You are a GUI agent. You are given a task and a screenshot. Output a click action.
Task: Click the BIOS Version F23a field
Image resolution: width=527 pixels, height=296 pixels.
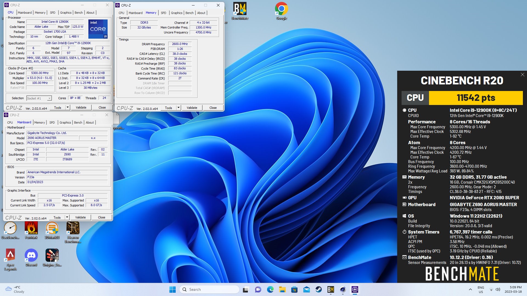[x=67, y=177]
